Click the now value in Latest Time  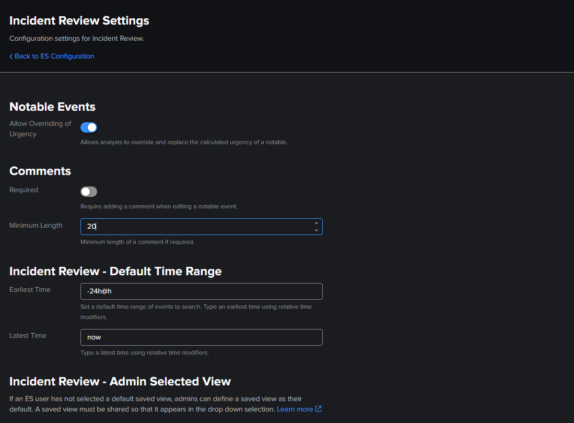pos(94,337)
